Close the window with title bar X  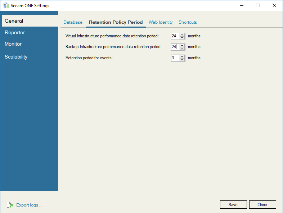coord(274,6)
